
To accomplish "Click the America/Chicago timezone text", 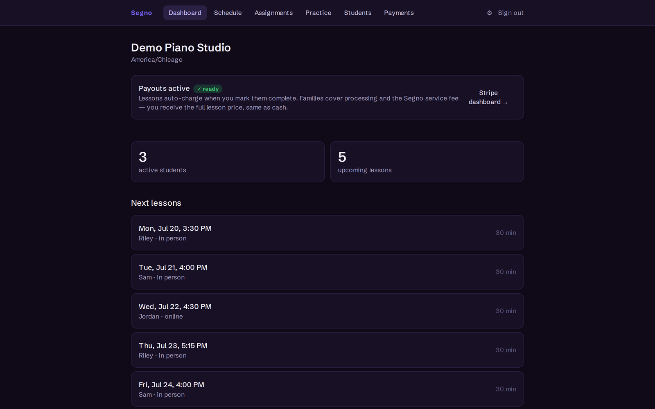I will pos(157,60).
